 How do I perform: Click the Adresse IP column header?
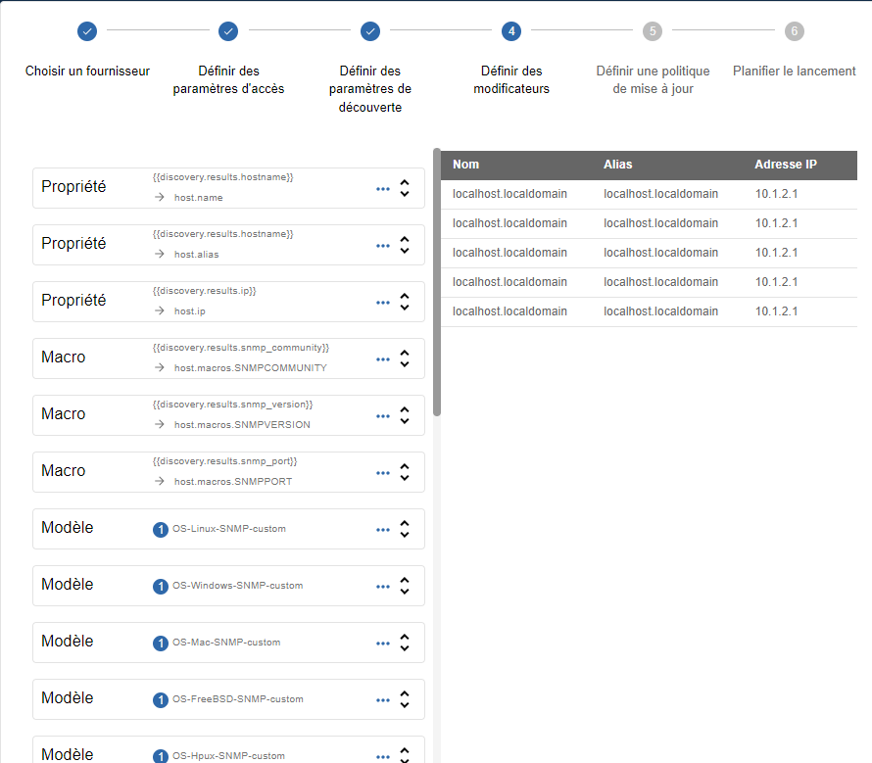point(786,165)
